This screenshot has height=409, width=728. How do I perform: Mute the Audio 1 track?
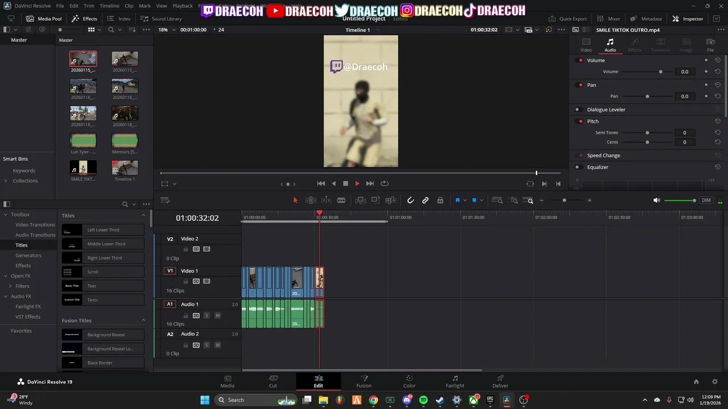(x=217, y=315)
